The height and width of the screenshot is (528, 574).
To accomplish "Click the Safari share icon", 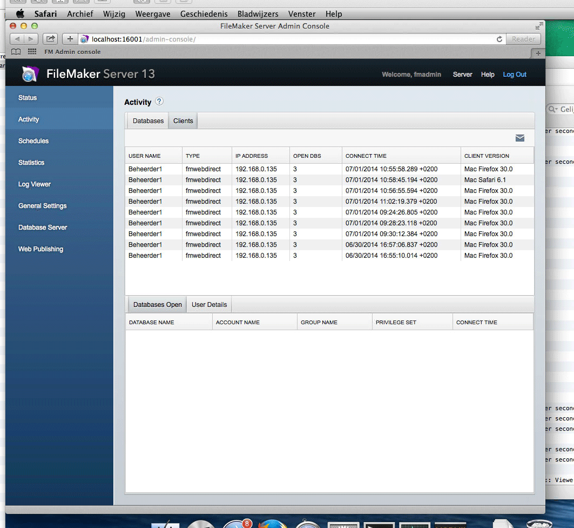I will [51, 39].
